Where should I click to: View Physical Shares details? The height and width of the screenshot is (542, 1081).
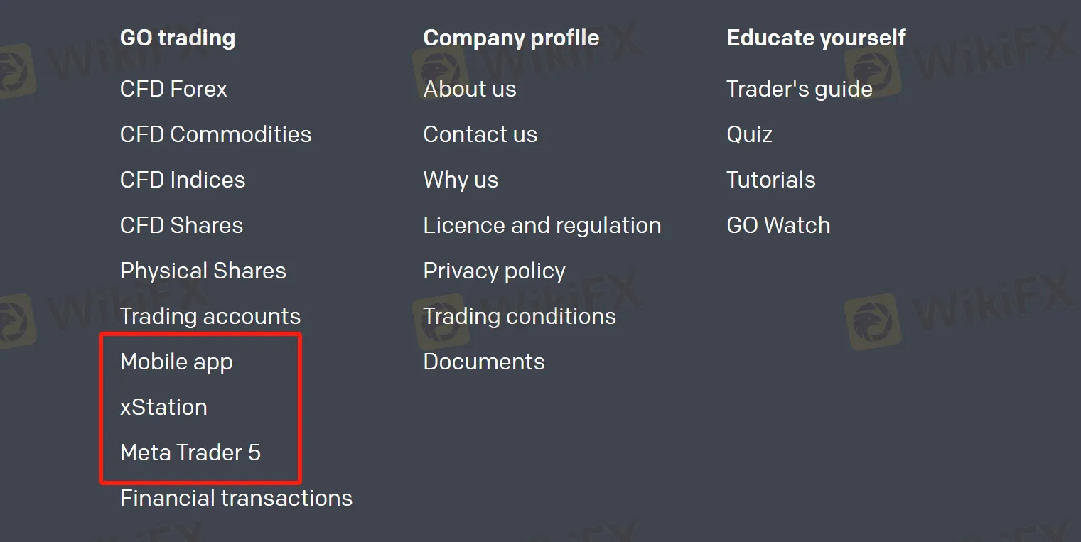pos(203,271)
